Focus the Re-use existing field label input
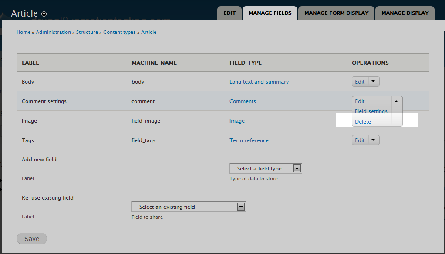The width and height of the screenshot is (445, 254). (47, 207)
